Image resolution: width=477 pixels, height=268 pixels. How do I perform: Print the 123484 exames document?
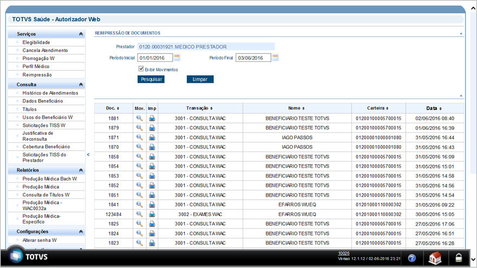click(x=152, y=214)
